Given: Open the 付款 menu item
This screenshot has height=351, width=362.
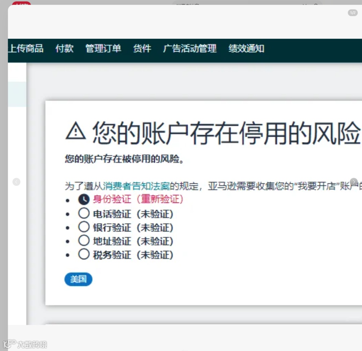Looking at the screenshot, I should click(x=64, y=49).
